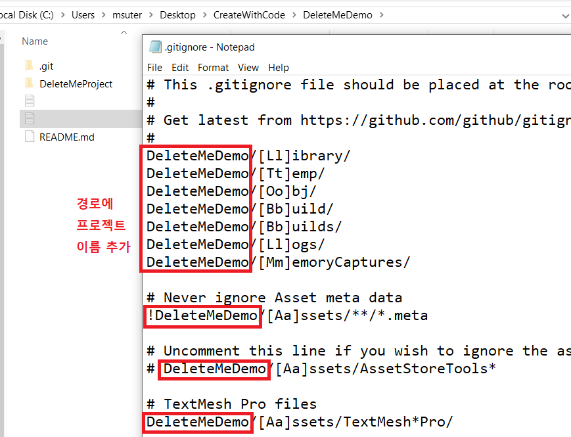Open the DeleteMeProject folder icon

point(29,83)
